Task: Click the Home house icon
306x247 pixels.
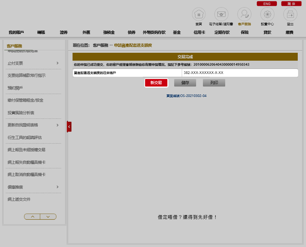Action: (x=198, y=14)
